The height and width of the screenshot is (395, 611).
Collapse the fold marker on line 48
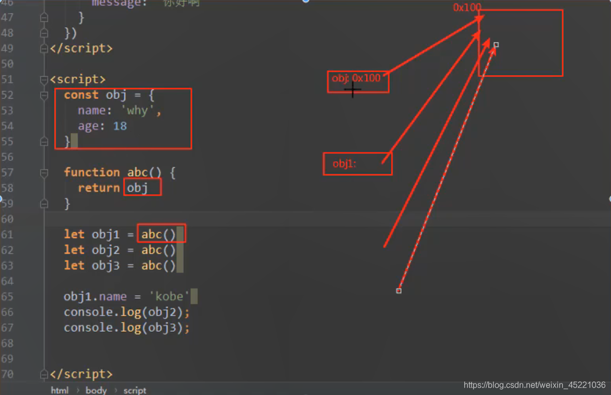tap(44, 33)
